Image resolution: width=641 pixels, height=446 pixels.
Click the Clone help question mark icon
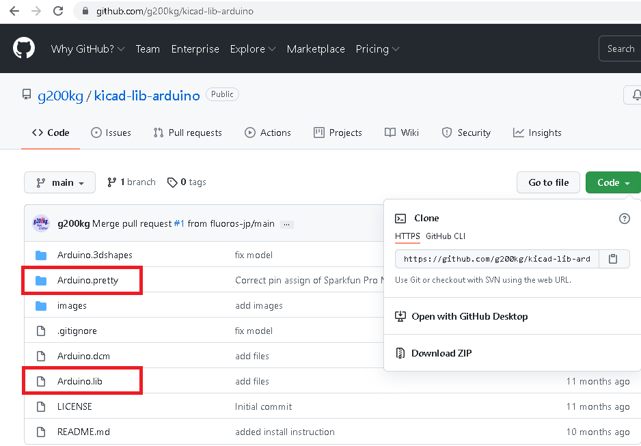[x=624, y=219]
